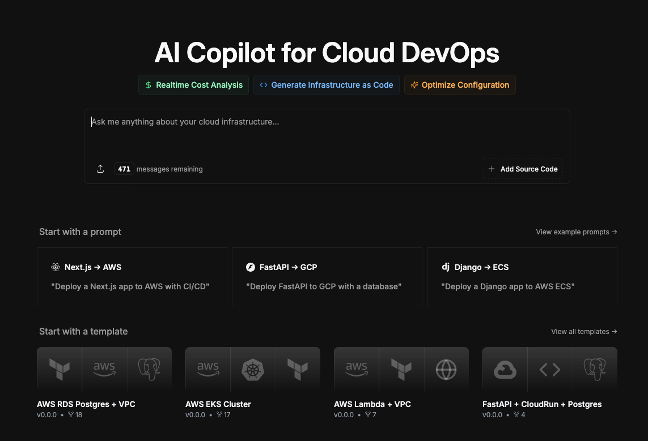648x441 pixels.
Task: Click the 'messages remaining' label
Action: pos(170,169)
